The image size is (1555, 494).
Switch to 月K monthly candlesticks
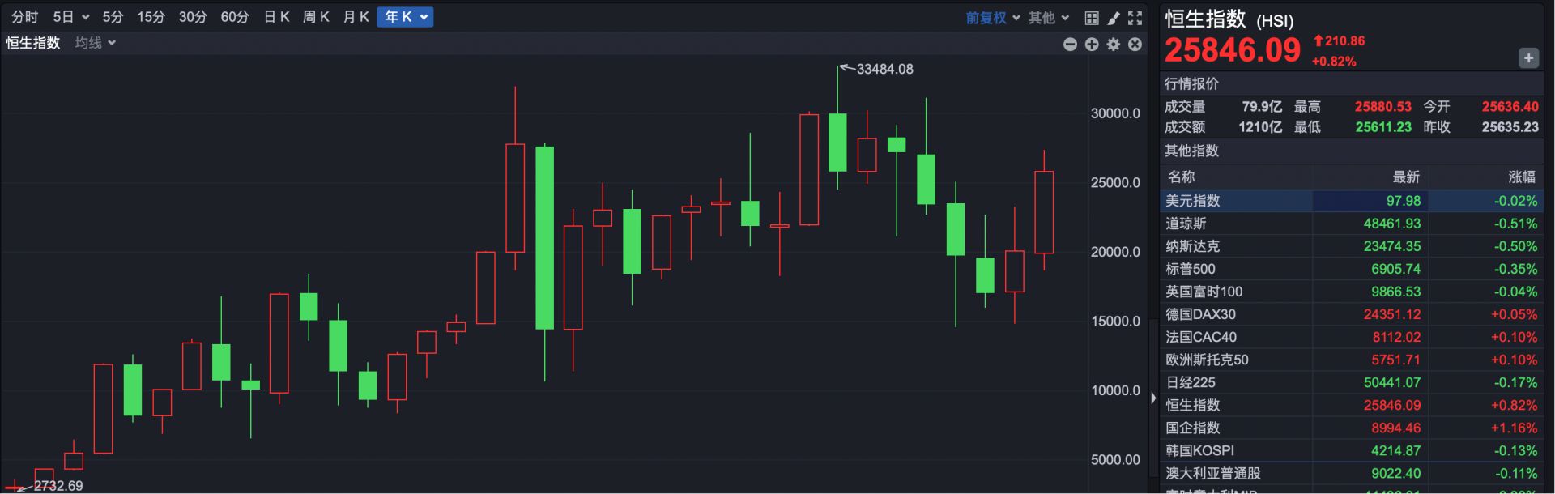point(356,17)
